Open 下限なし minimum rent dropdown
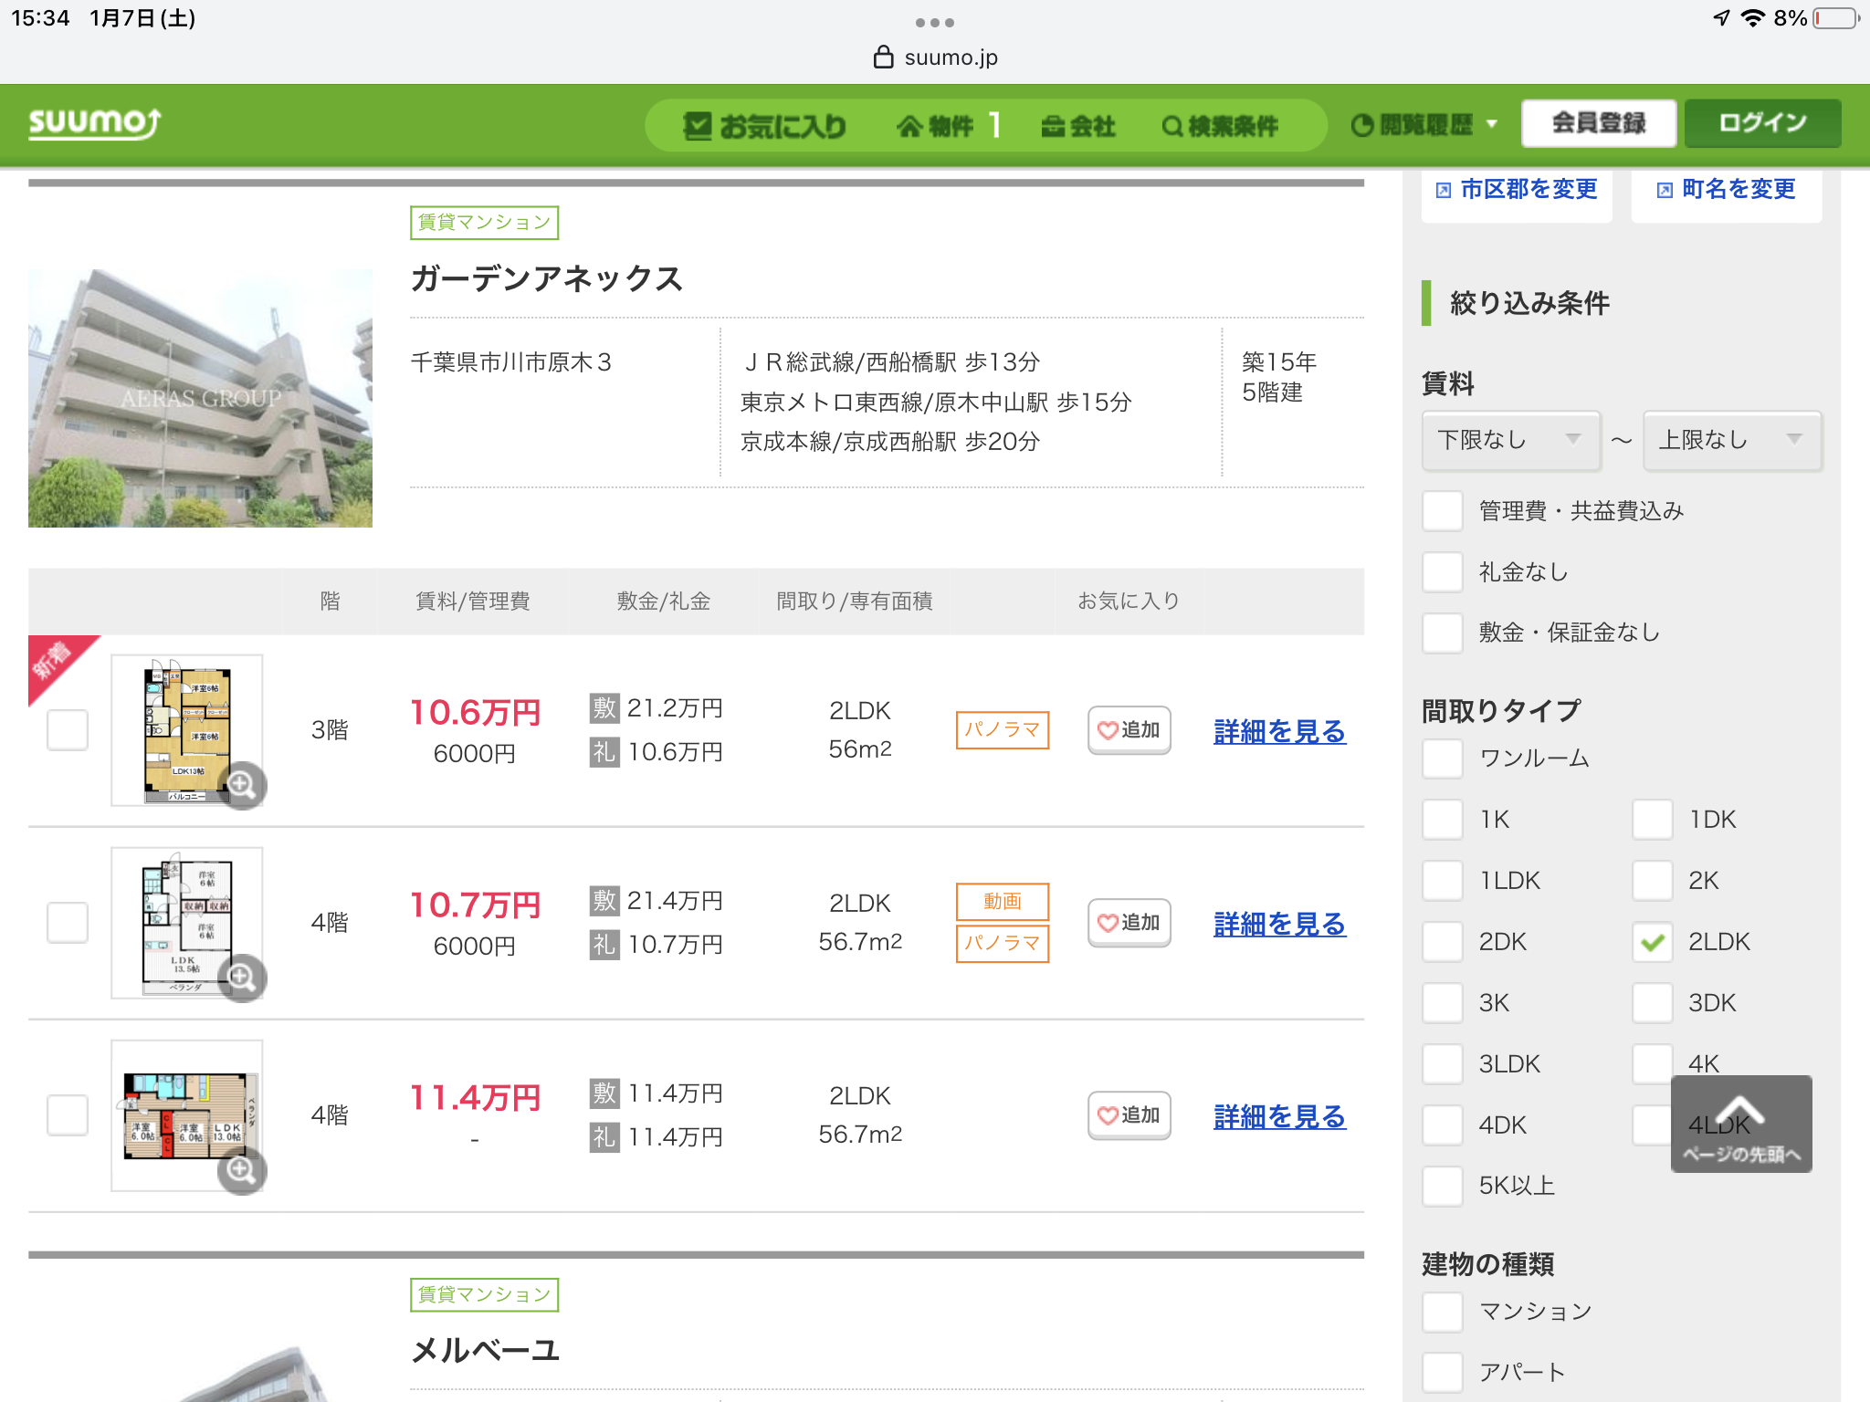Viewport: 1870px width, 1402px height. tap(1511, 440)
